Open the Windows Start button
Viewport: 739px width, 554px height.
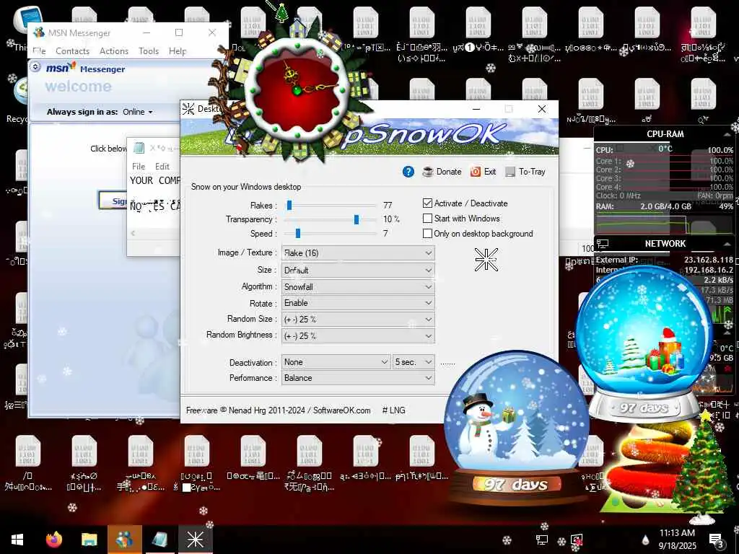17,540
